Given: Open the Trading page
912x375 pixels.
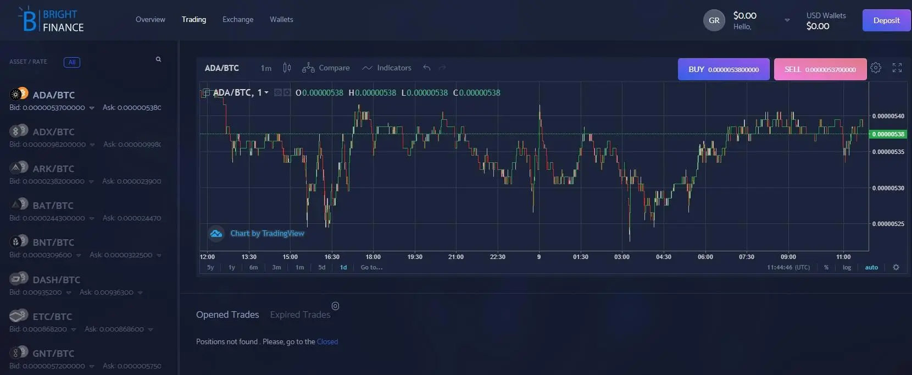Looking at the screenshot, I should [x=194, y=19].
